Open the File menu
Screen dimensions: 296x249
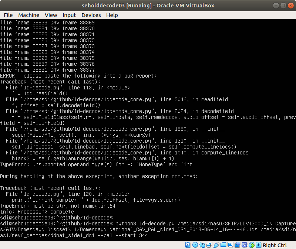click(8, 15)
